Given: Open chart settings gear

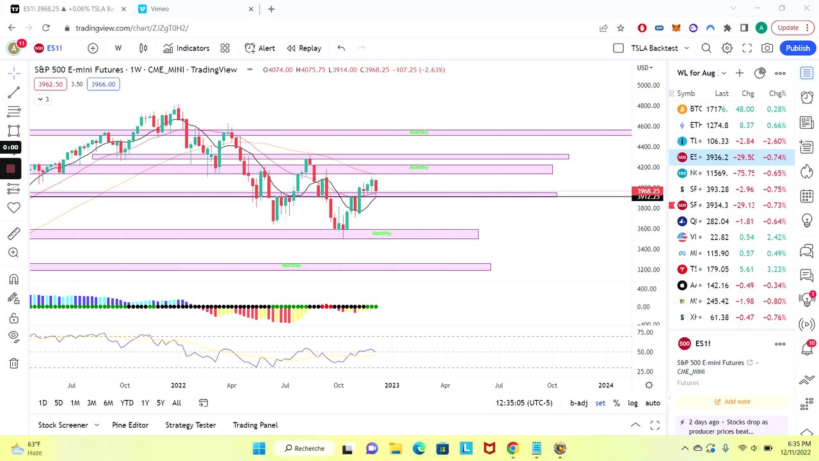Looking at the screenshot, I should (x=727, y=48).
